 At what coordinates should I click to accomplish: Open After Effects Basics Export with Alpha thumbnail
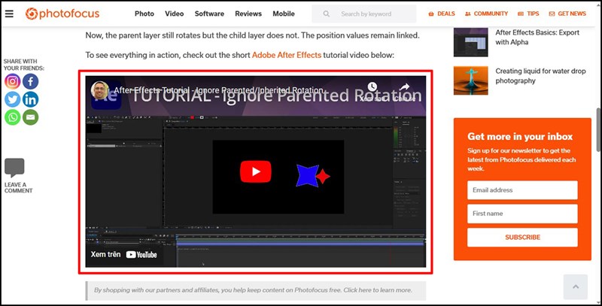pos(471,42)
